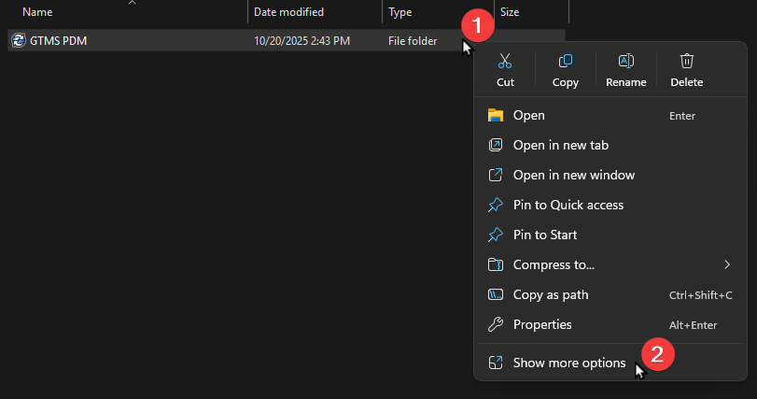Sort by Date modified column header
The height and width of the screenshot is (399, 757).
288,12
